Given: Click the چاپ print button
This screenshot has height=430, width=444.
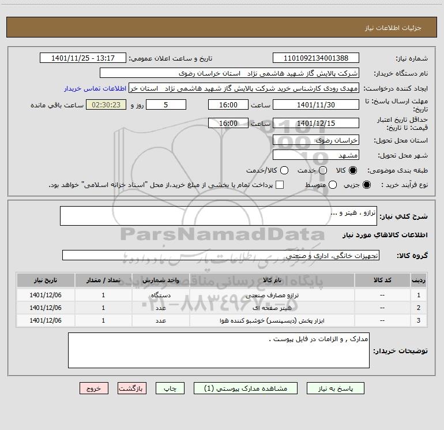Looking at the screenshot, I should [170, 388].
